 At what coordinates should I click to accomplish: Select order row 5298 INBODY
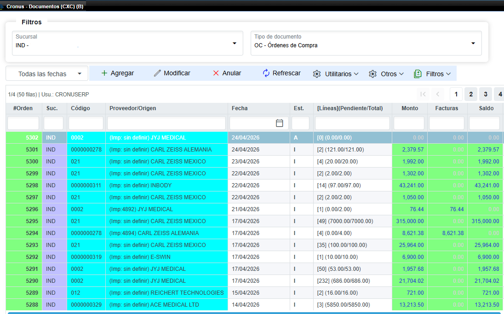pyautogui.click(x=255, y=185)
